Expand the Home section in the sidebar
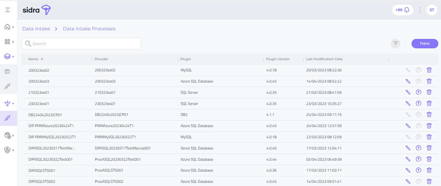The image size is (441, 186). 9,27
